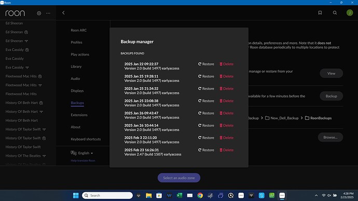Open taskbar clock showing 4:28 PM
Viewport: 358px width, 201px height.
click(x=347, y=195)
